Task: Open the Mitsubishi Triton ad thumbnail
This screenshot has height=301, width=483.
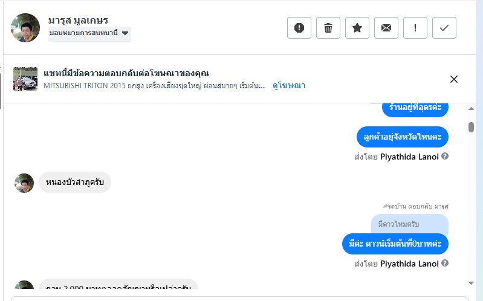Action: (x=25, y=79)
